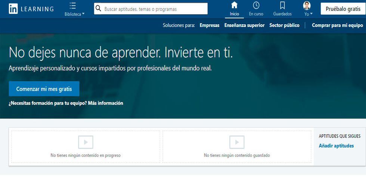Click play icon in saved content card

(237, 142)
